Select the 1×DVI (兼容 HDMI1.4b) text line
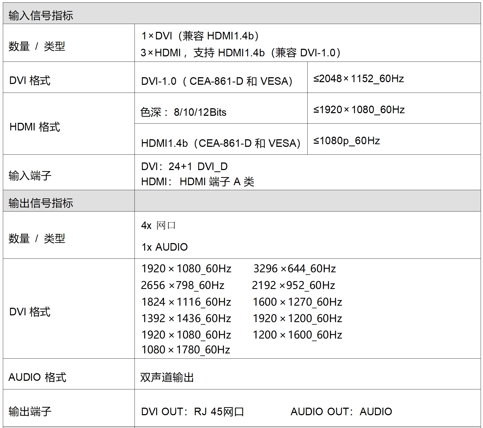Screen dimensions: 483x428 200,36
